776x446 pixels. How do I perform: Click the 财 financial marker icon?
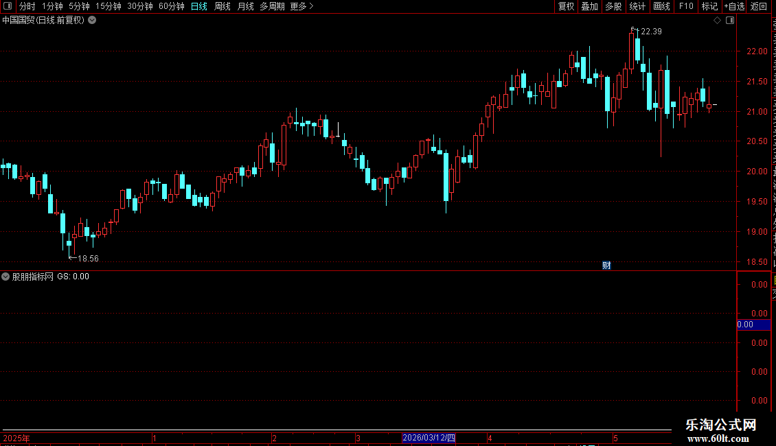[606, 266]
